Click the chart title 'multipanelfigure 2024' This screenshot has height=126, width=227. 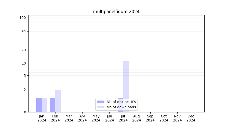pyautogui.click(x=116, y=12)
